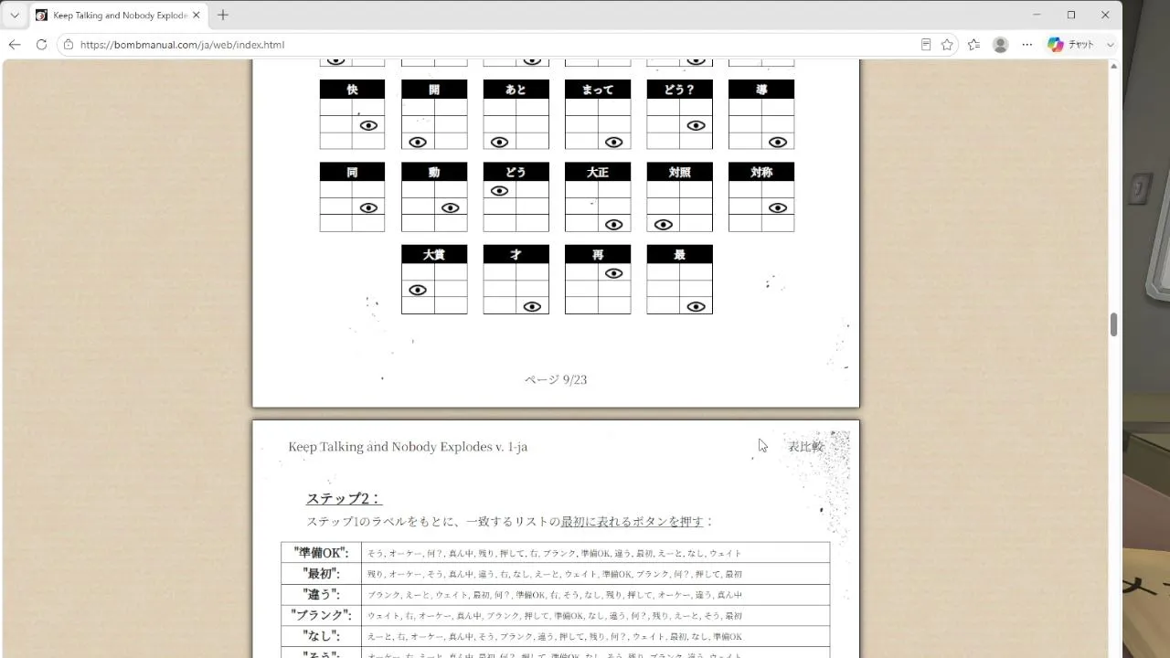Click the 動 grid header
The image size is (1170, 658).
(x=434, y=172)
